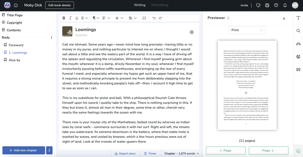The height and width of the screenshot is (157, 303).
Task: Click Edit book details button
Action: click(59, 5)
